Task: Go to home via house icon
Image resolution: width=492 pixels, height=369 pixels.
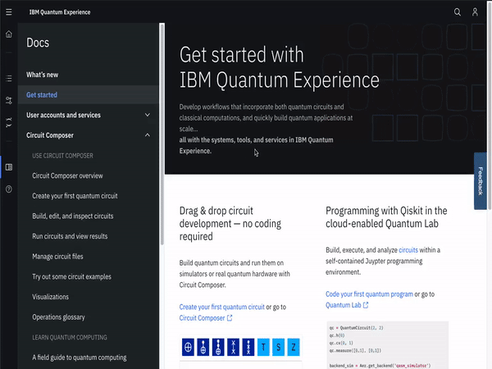Action: [x=9, y=34]
